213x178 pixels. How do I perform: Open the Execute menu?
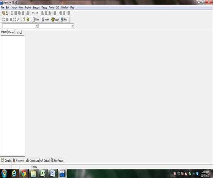(x=36, y=7)
